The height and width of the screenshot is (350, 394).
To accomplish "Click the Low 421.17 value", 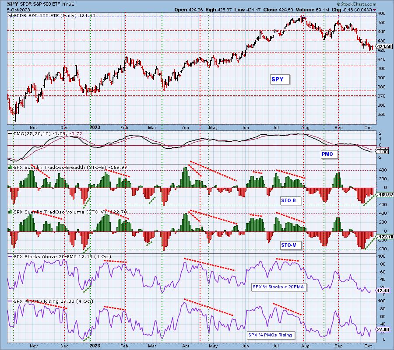I will pyautogui.click(x=247, y=10).
